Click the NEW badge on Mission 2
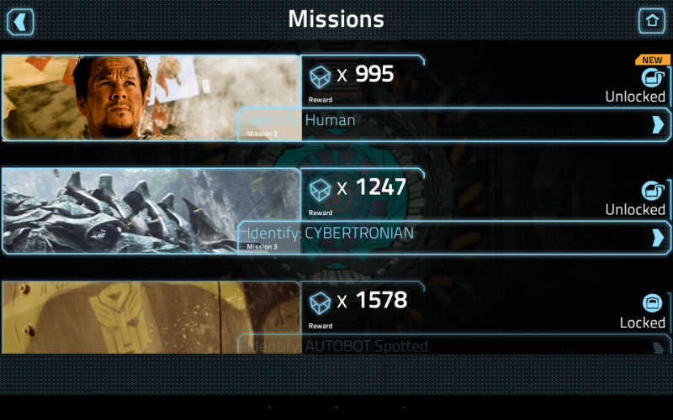Viewport: 673px width, 420px height. click(x=653, y=60)
